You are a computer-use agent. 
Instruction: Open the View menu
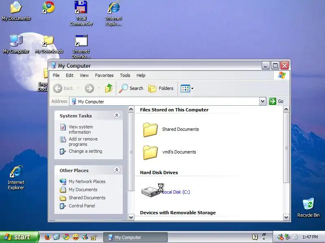(84, 75)
